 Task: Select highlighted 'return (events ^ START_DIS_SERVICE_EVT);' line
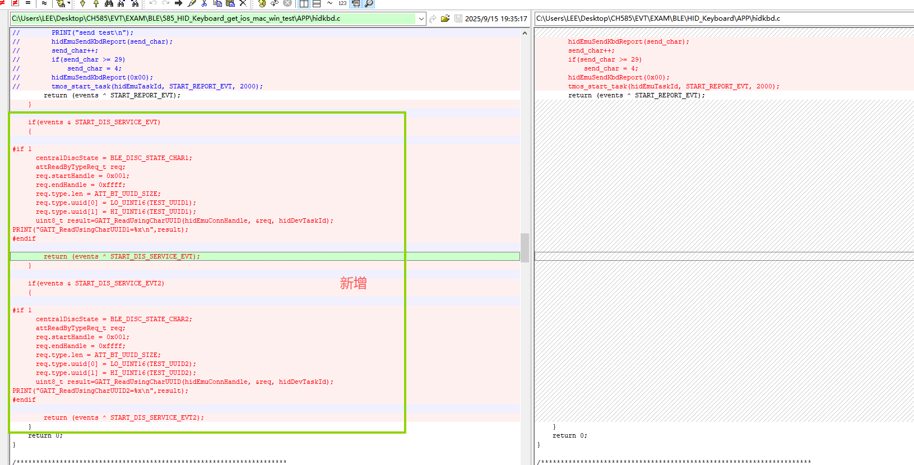point(265,256)
